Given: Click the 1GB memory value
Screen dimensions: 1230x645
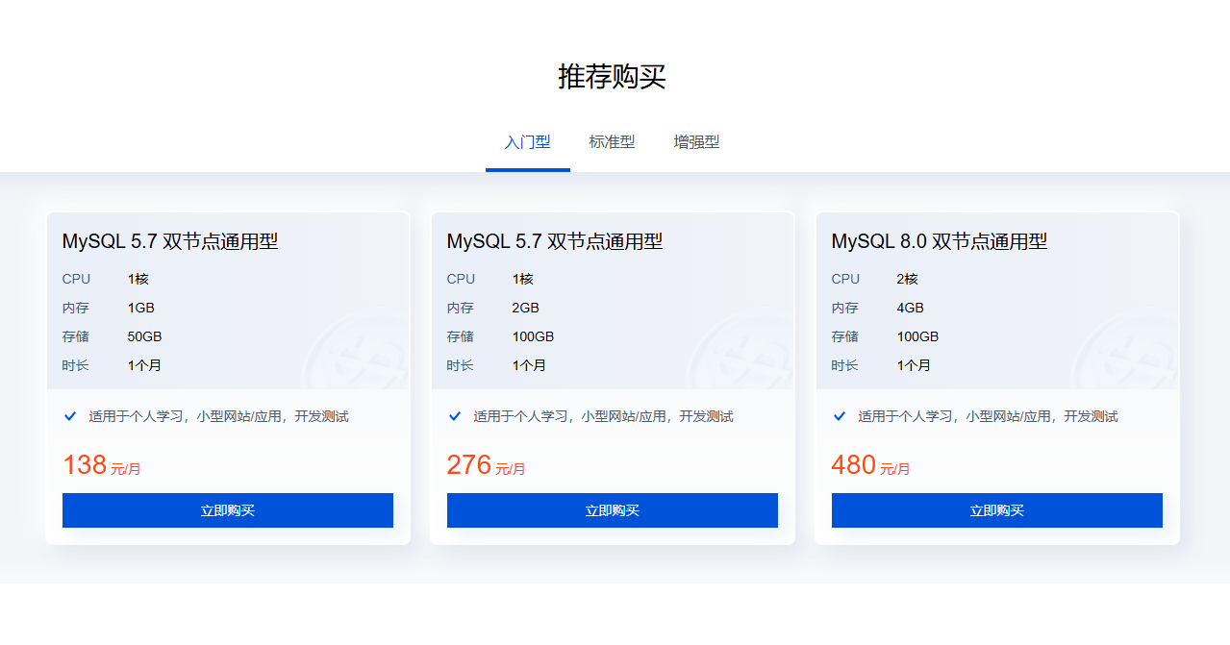Looking at the screenshot, I should click(x=141, y=308).
